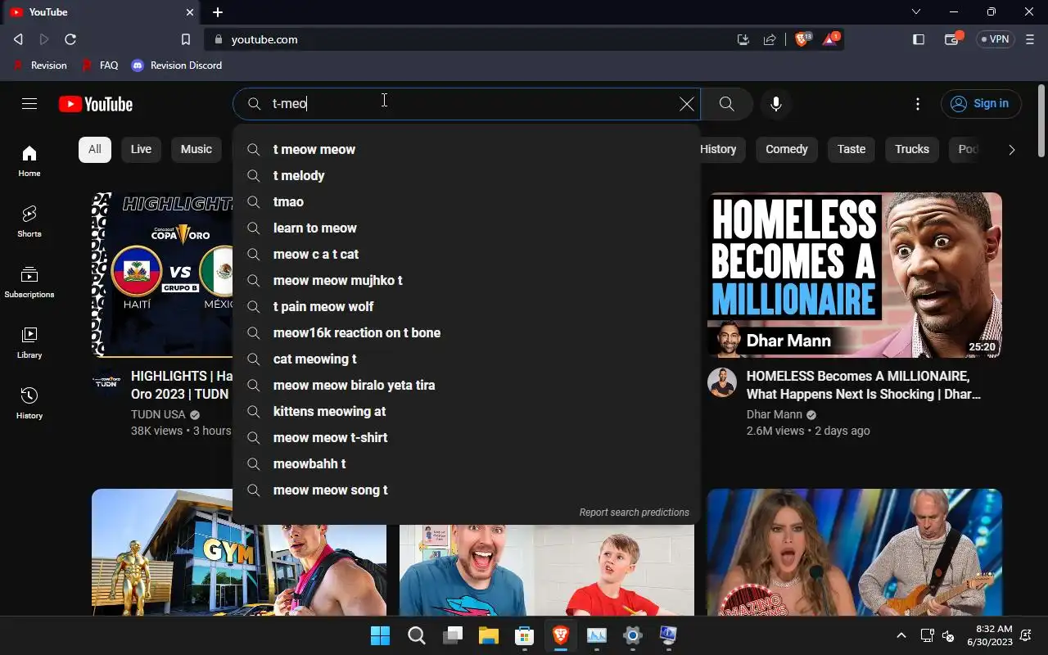Choose suggestion 't meow meow'
The height and width of the screenshot is (655, 1048).
pyautogui.click(x=467, y=149)
